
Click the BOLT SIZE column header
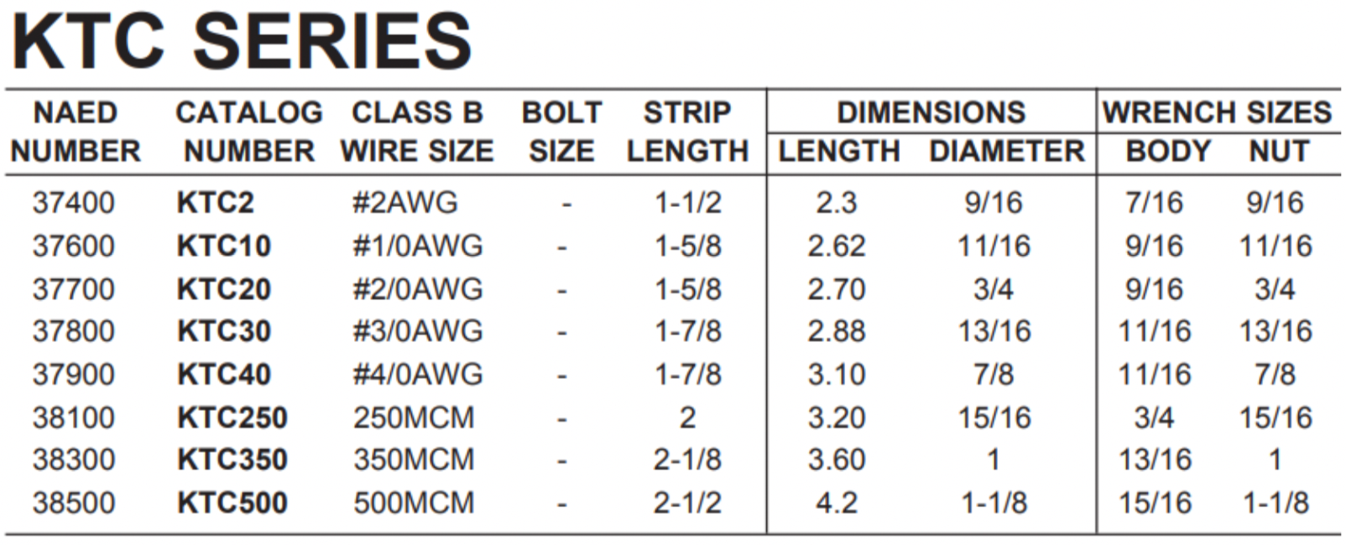click(x=561, y=132)
